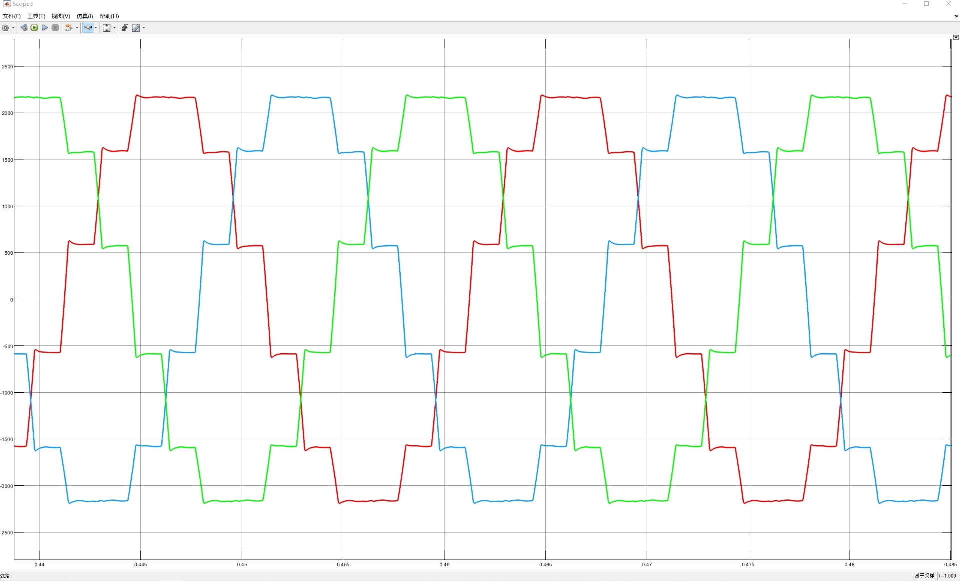
Task: Expand the measurements dropdown arrow
Action: pos(144,28)
